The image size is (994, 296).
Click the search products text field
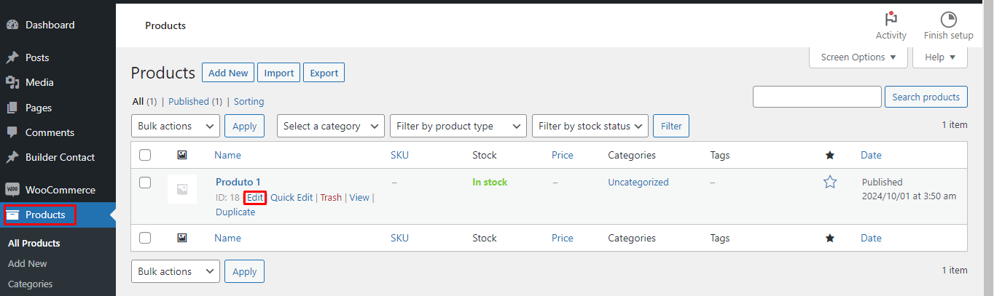[x=817, y=97]
